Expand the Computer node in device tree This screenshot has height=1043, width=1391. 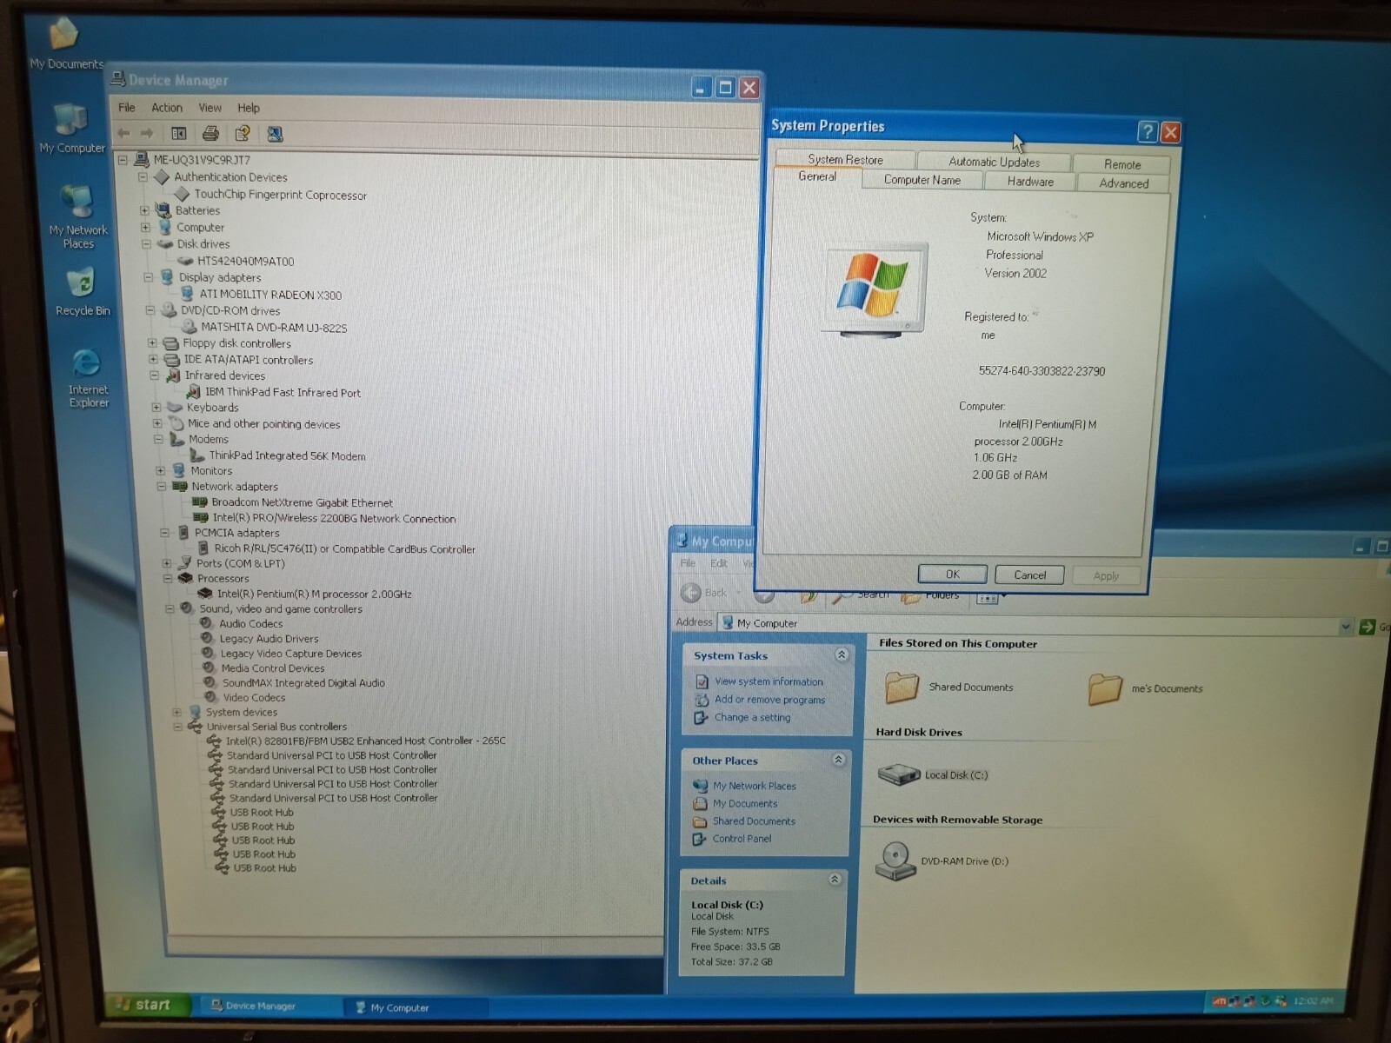(x=145, y=227)
